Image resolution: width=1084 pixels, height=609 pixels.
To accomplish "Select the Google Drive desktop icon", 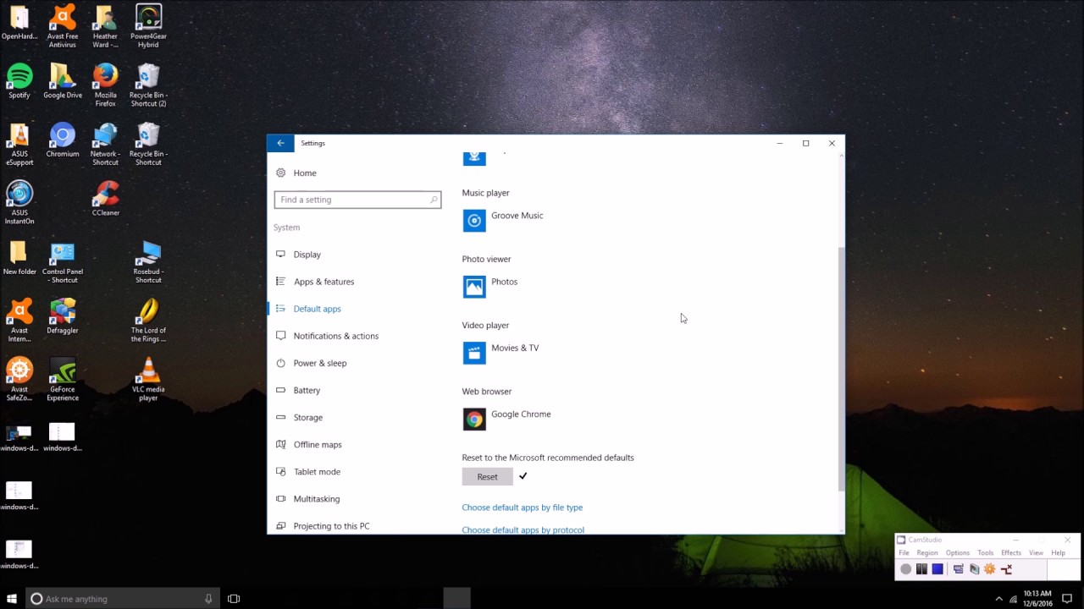I will tap(63, 81).
